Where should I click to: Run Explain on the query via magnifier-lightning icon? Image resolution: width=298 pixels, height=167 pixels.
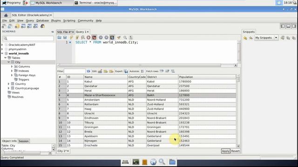click(x=83, y=38)
